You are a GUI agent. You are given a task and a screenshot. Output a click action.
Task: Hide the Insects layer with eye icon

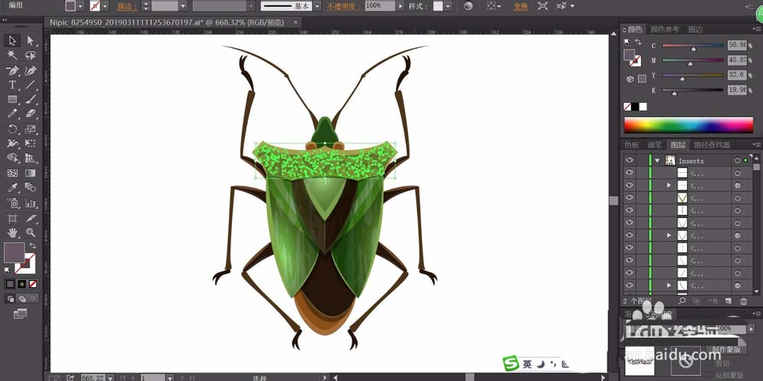[x=629, y=161]
